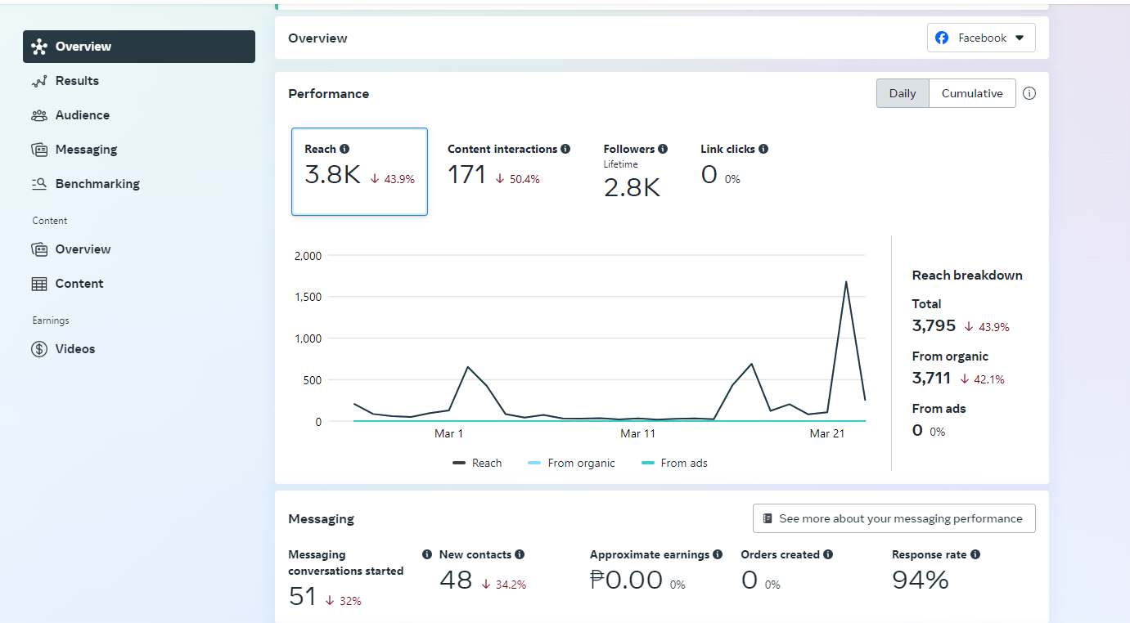1130x623 pixels.
Task: Click info icon next to Followers
Action: pyautogui.click(x=663, y=149)
